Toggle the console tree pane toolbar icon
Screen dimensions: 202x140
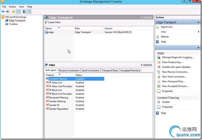[18, 12]
